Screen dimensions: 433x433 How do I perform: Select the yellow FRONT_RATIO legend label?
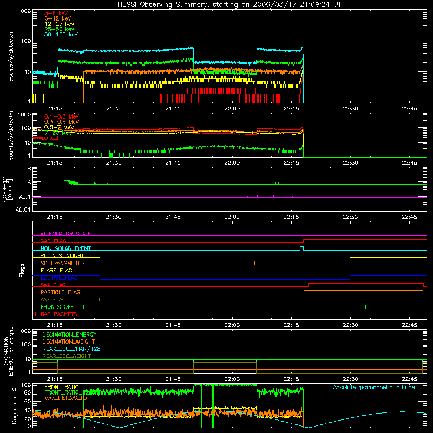(62, 387)
